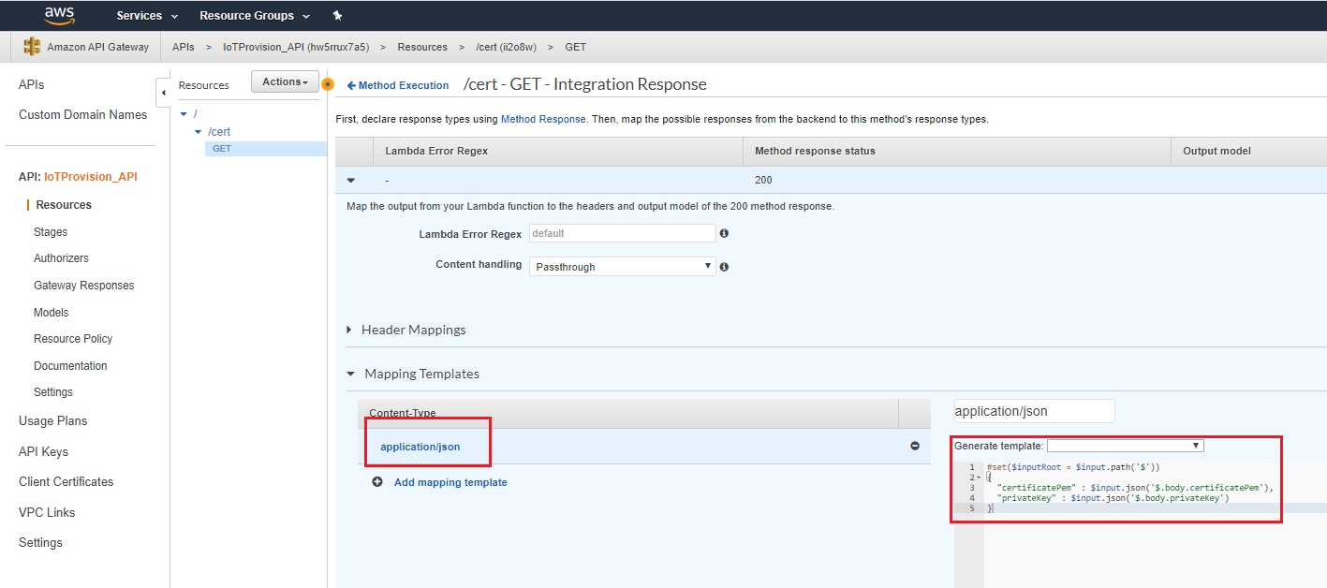Collapse the root / resource tree node

(184, 114)
